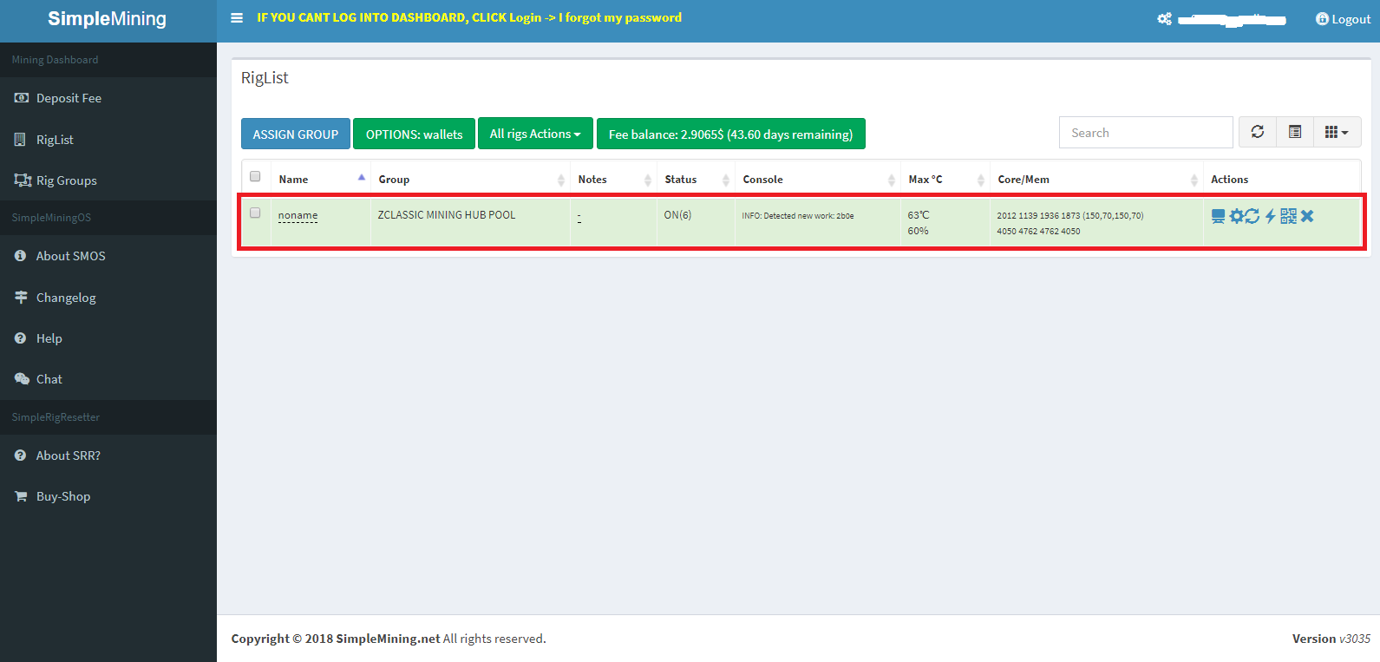Sort table by Notes column
This screenshot has height=662, width=1380.
click(613, 179)
